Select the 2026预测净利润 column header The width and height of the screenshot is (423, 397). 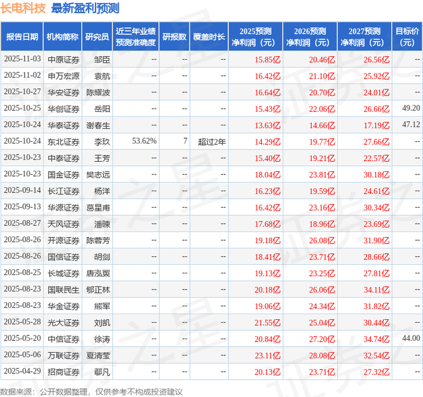(310, 37)
